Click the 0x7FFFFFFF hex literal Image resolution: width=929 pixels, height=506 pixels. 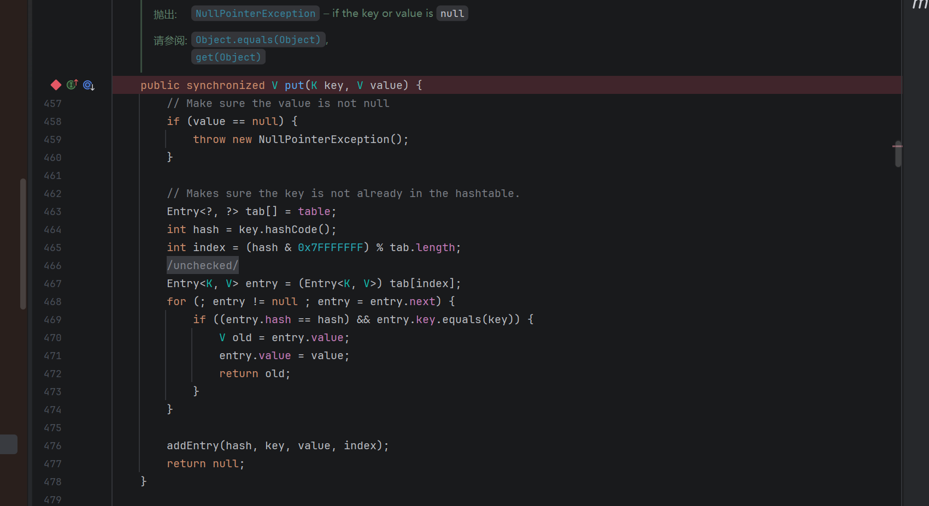tap(330, 248)
